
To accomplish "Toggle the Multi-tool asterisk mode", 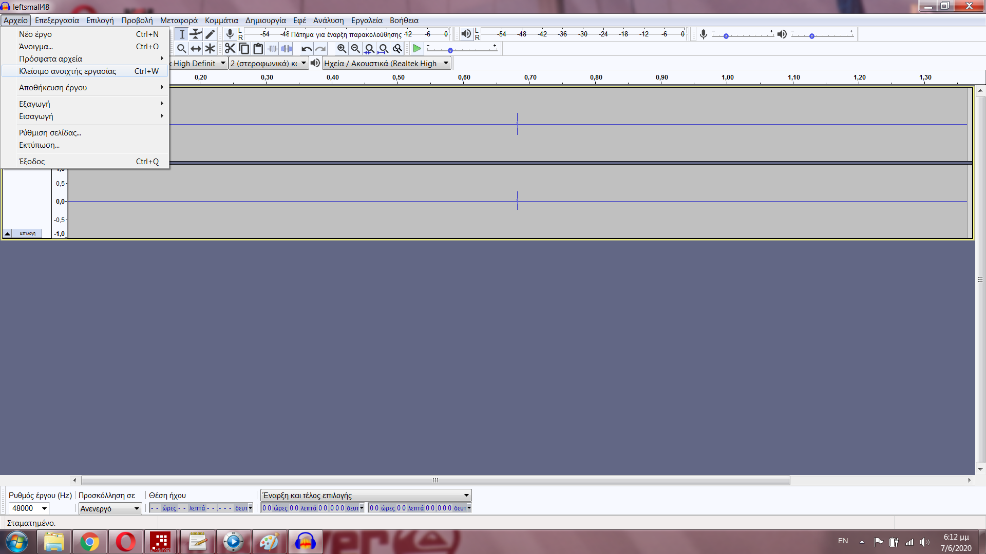I will (x=210, y=49).
